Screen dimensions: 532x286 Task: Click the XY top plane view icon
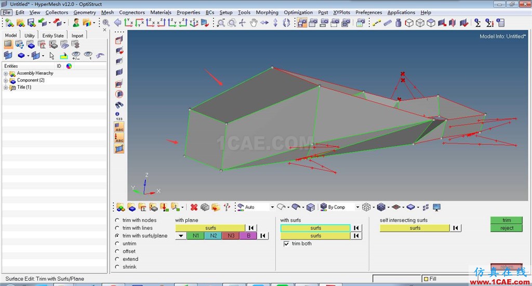[x=128, y=23]
